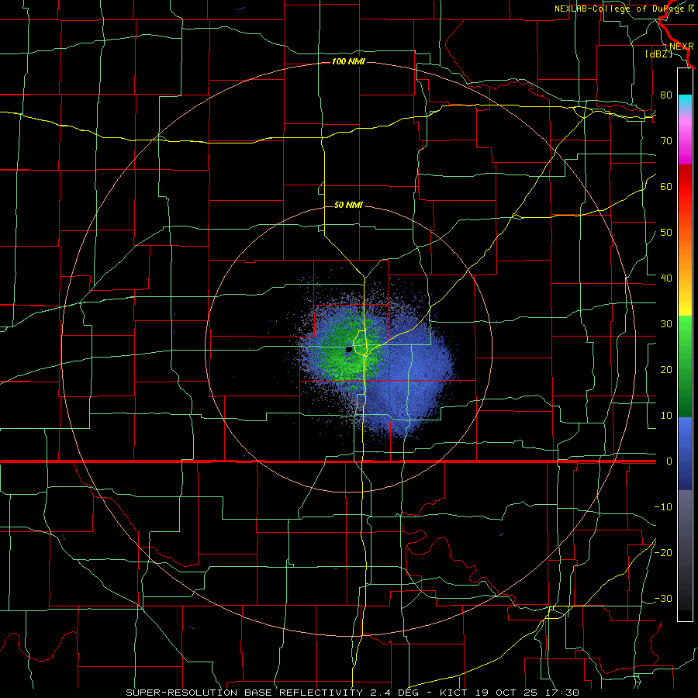Click the magenta band of the color bar
The image size is (698, 698).
click(685, 143)
